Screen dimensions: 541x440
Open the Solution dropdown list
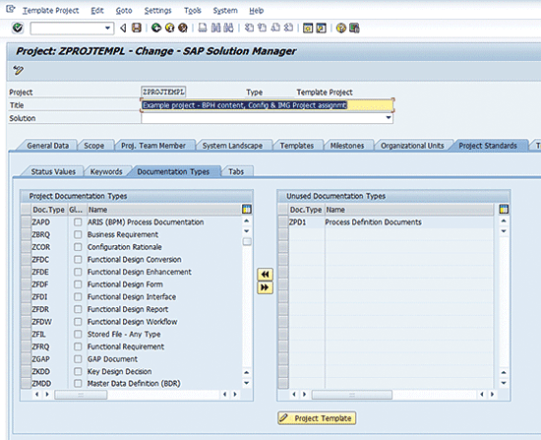click(x=389, y=118)
